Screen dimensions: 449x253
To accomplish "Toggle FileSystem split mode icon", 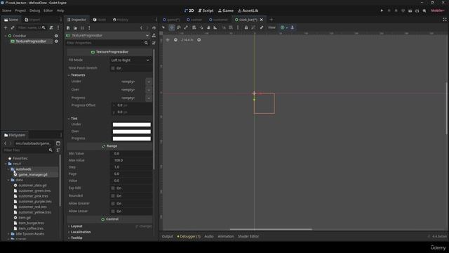I will point(58,143).
